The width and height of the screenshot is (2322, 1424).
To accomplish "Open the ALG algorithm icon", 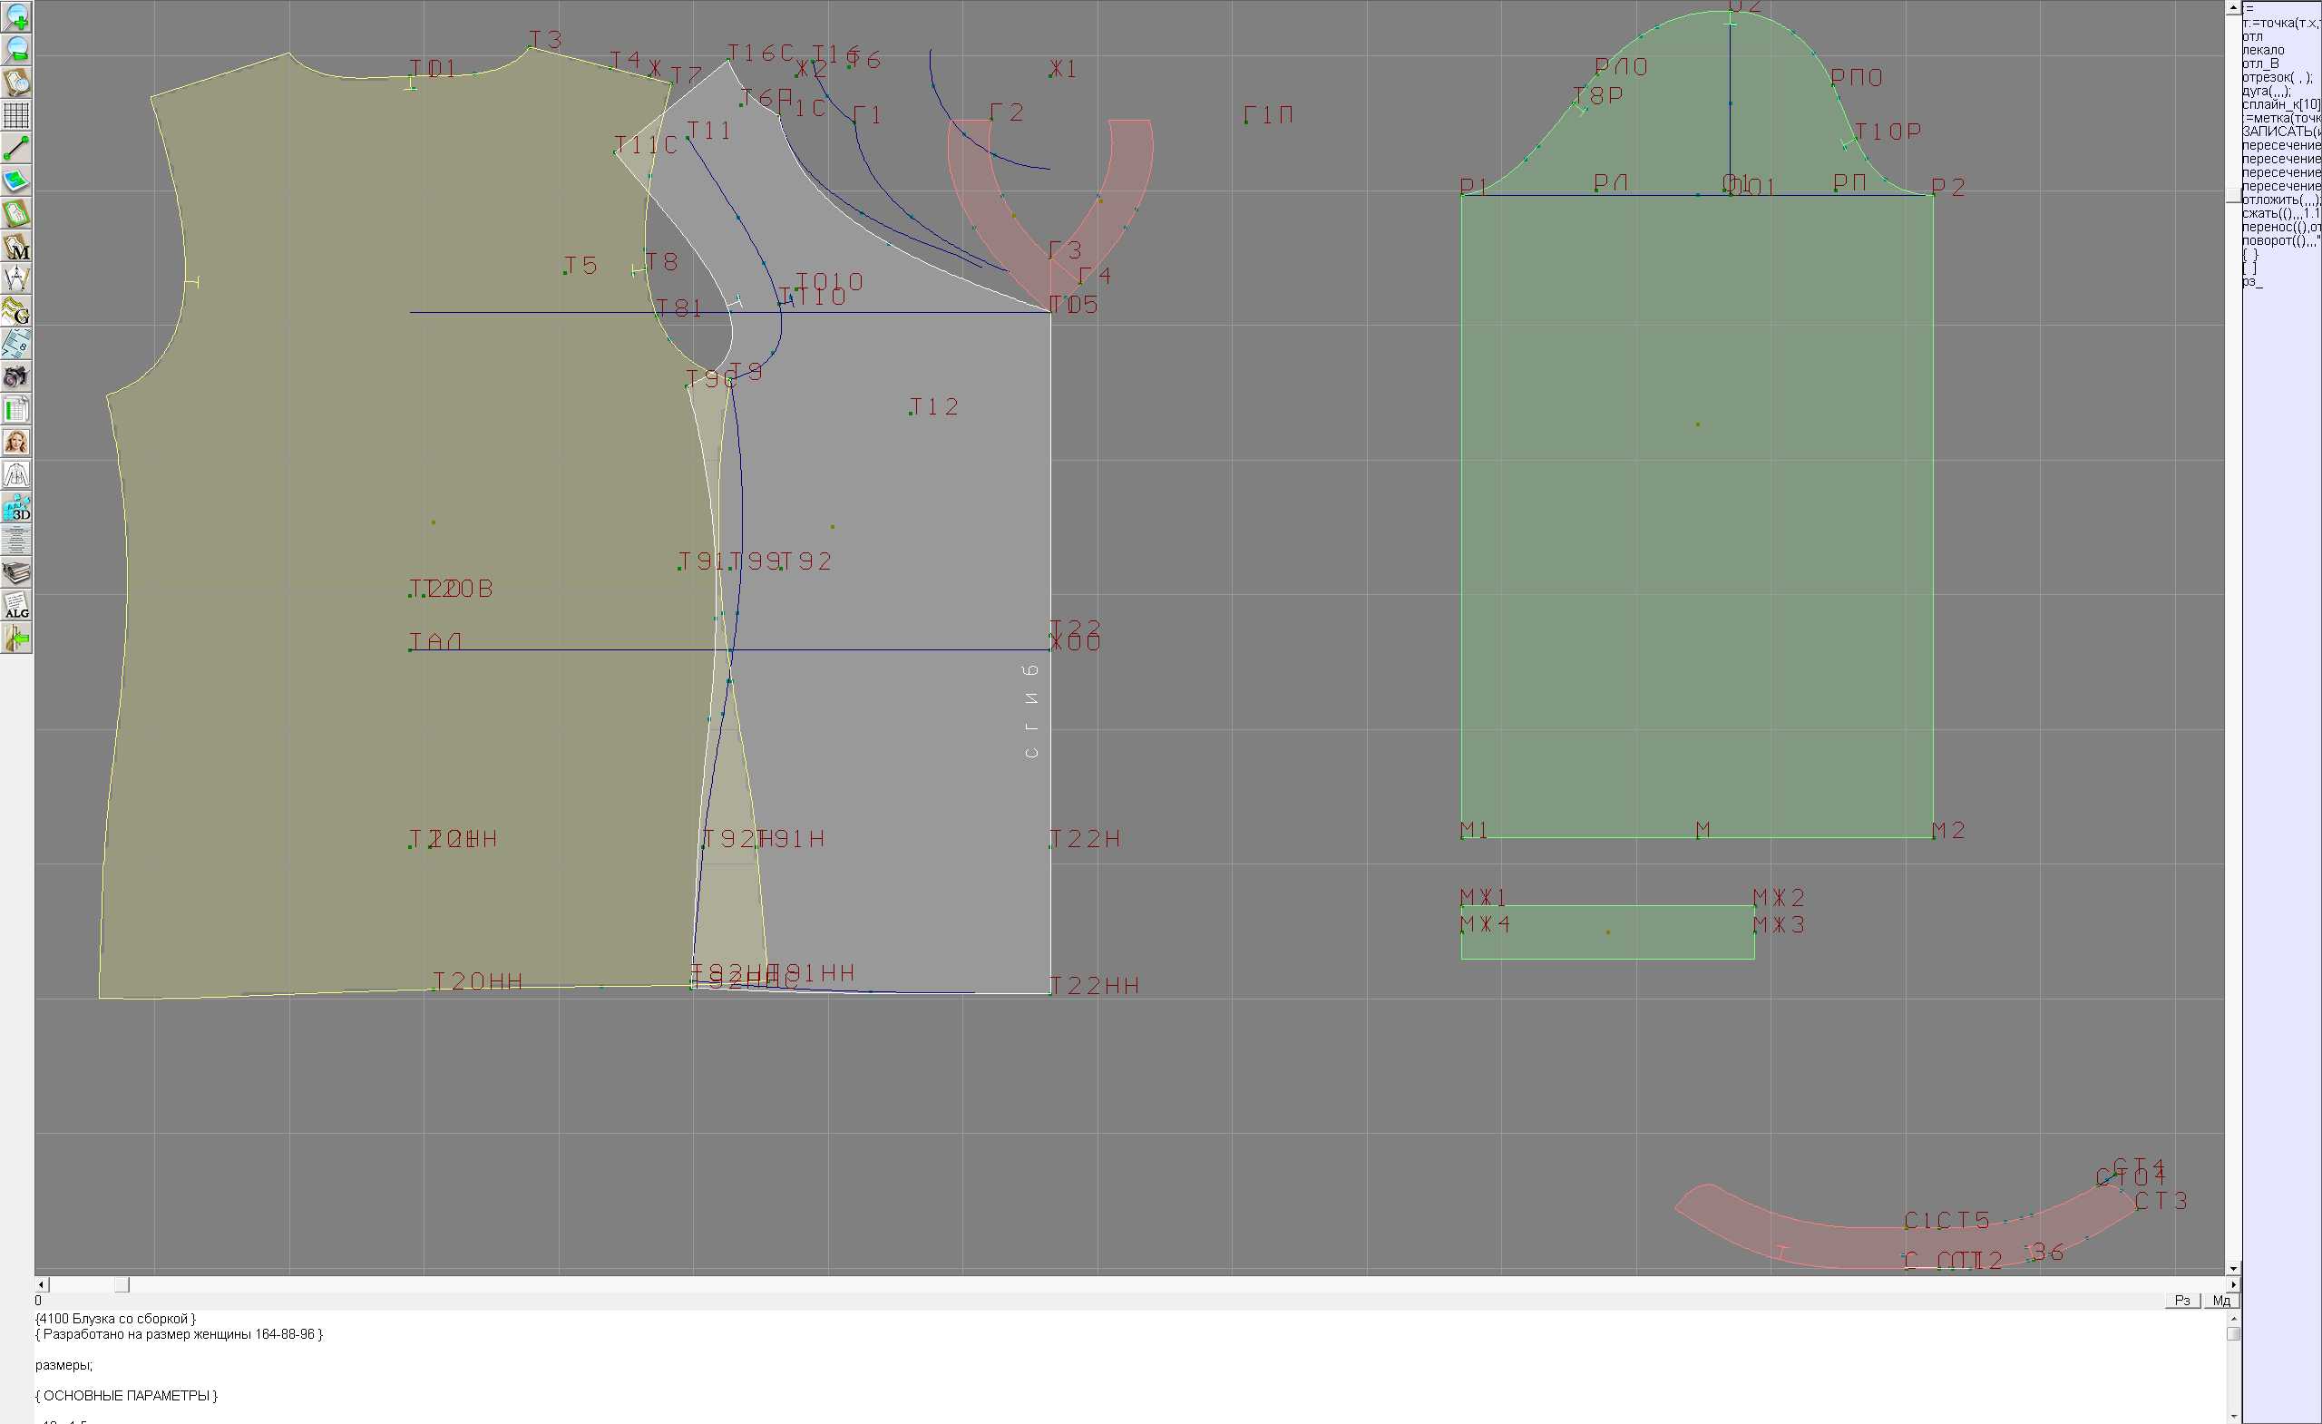I will (x=16, y=606).
